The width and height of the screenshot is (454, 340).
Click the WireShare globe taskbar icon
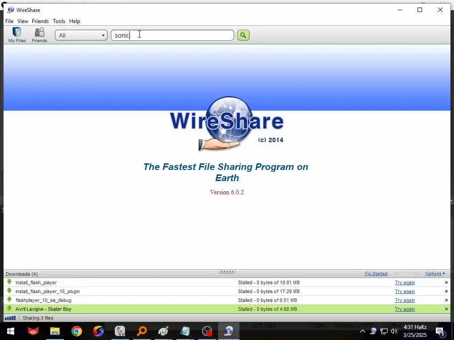click(229, 331)
